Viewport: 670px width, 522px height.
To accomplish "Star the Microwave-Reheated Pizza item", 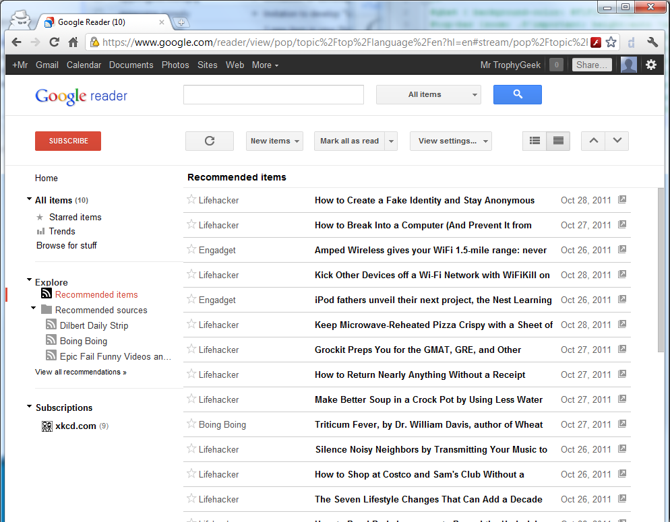I will click(191, 324).
